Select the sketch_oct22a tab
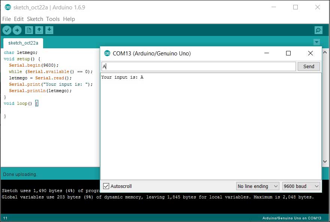This screenshot has width=330, height=222. (23, 43)
